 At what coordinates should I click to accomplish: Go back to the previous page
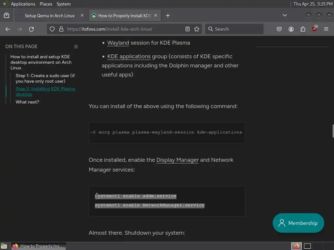pyautogui.click(x=8, y=29)
